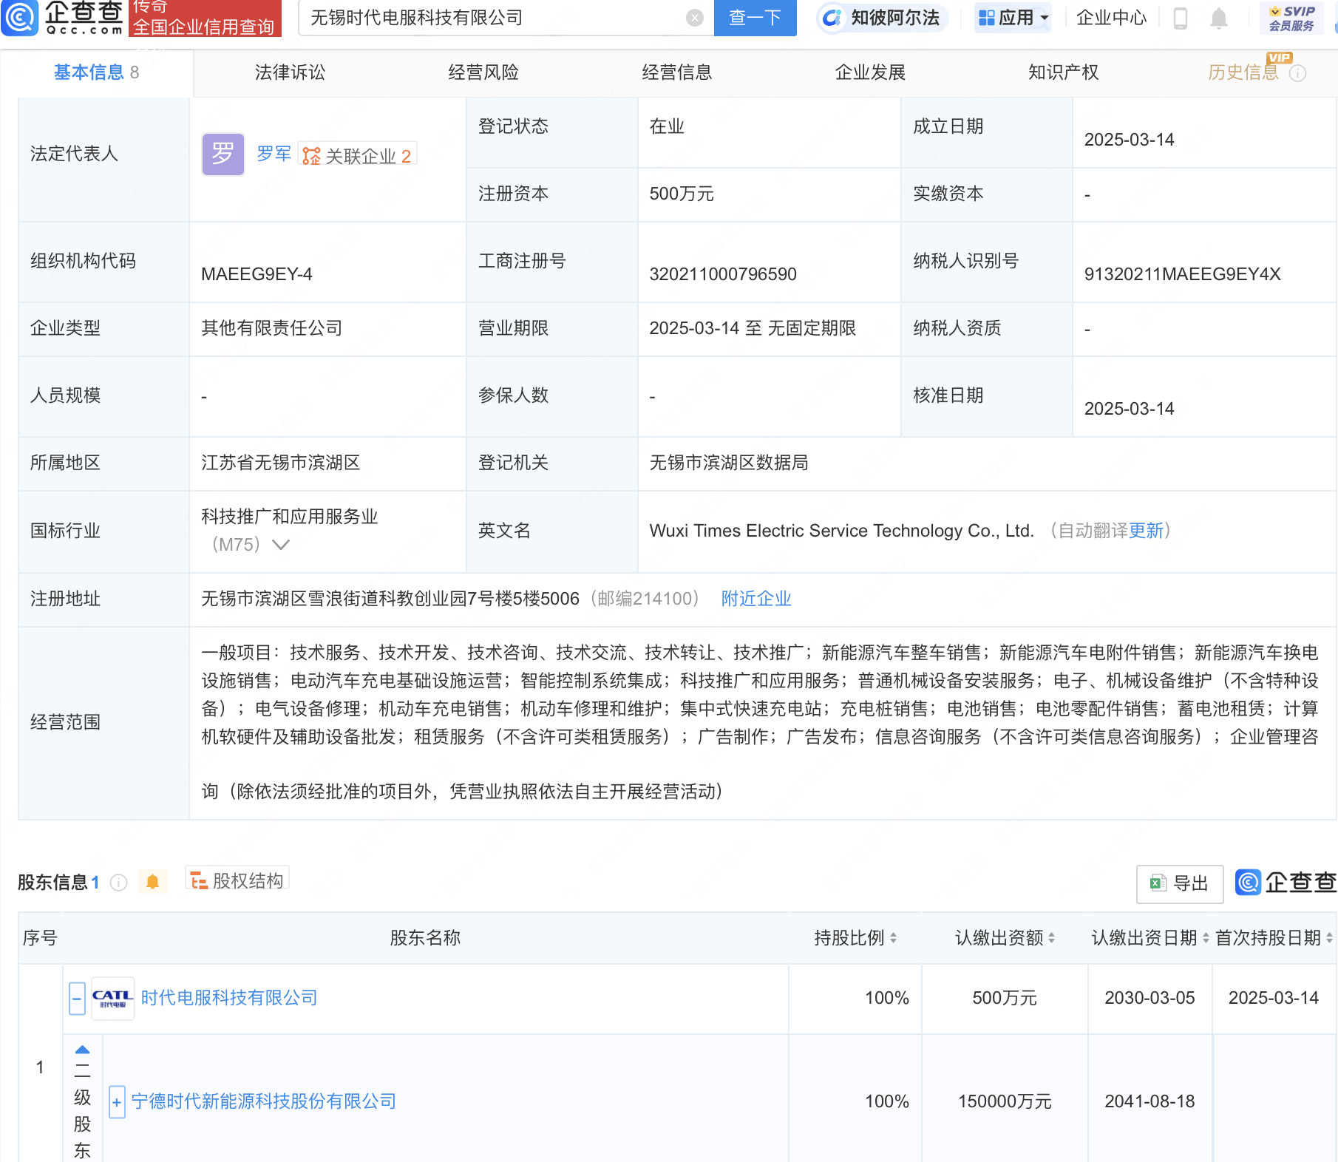Switch to 法律诉讼 tab
The image size is (1338, 1162).
[290, 72]
